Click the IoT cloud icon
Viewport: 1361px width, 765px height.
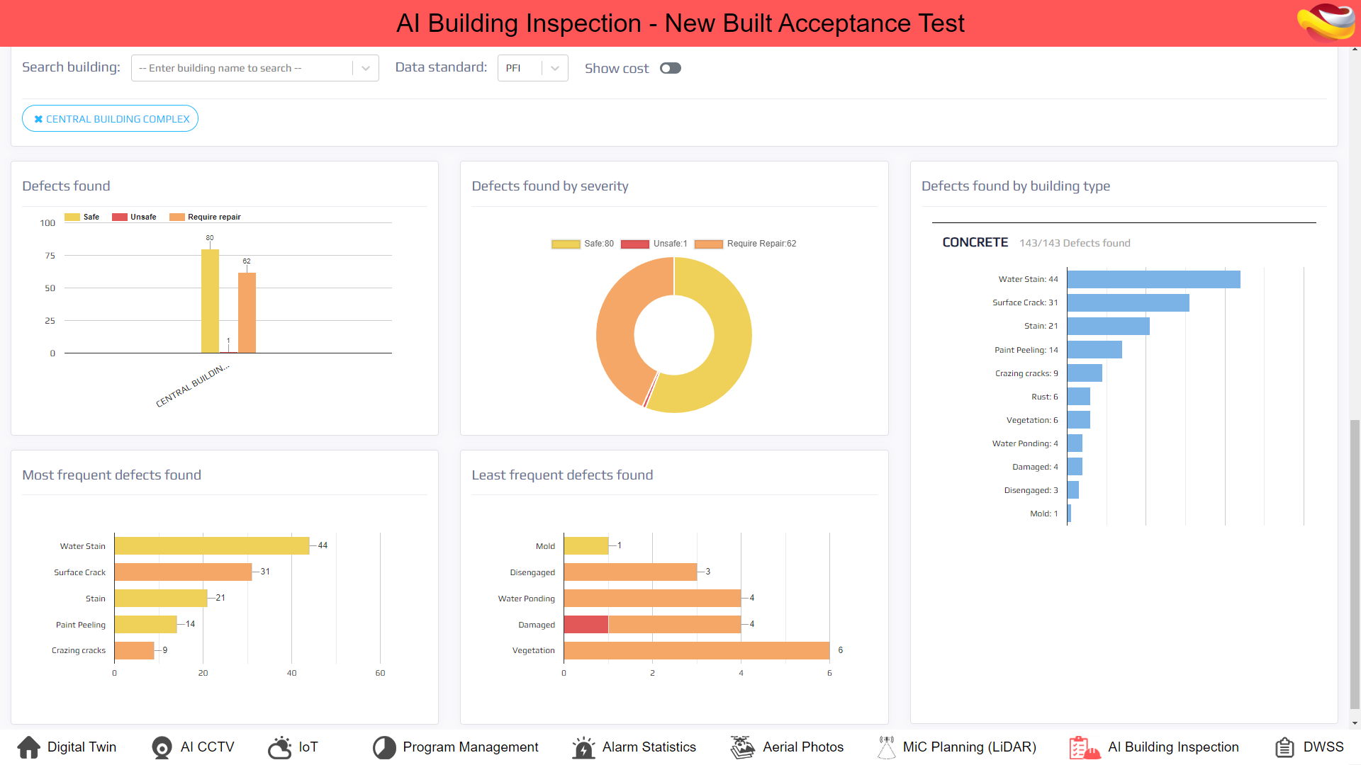pos(280,747)
